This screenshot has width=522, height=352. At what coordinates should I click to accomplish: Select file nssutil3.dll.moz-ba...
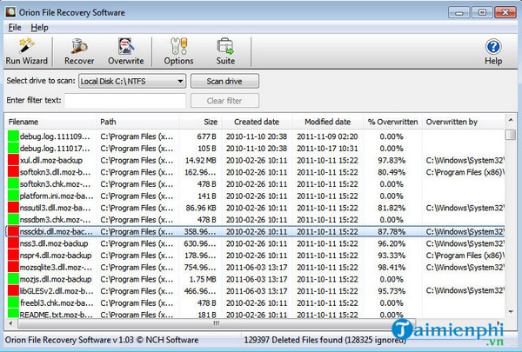click(x=55, y=208)
